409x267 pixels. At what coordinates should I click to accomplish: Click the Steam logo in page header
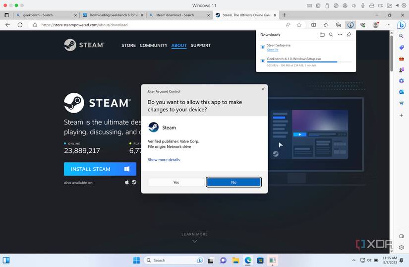[84, 45]
